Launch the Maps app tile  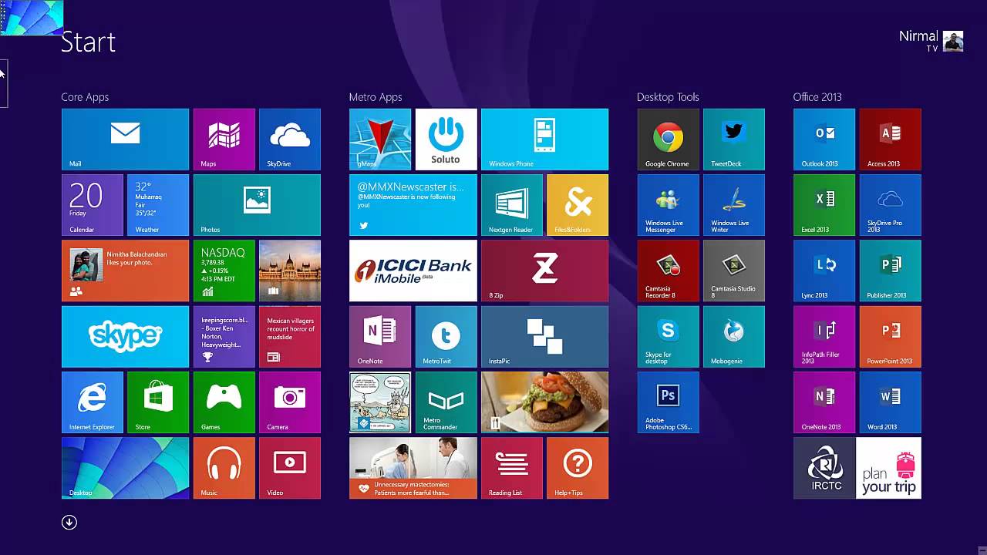[x=224, y=140]
